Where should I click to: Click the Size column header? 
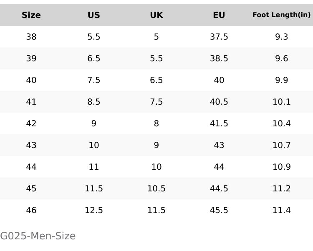point(31,15)
